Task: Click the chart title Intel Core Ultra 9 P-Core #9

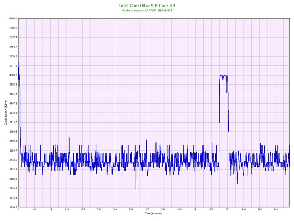Action: [147, 6]
